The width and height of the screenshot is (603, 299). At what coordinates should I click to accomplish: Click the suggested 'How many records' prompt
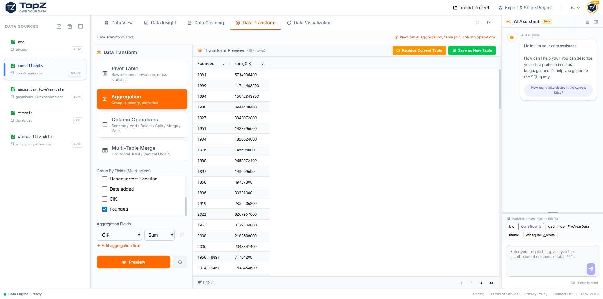click(x=558, y=90)
